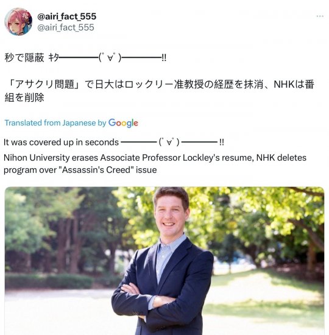Click "It was covered up in seconds" text
Viewport: 329px width, 335px height.
click(x=61, y=143)
